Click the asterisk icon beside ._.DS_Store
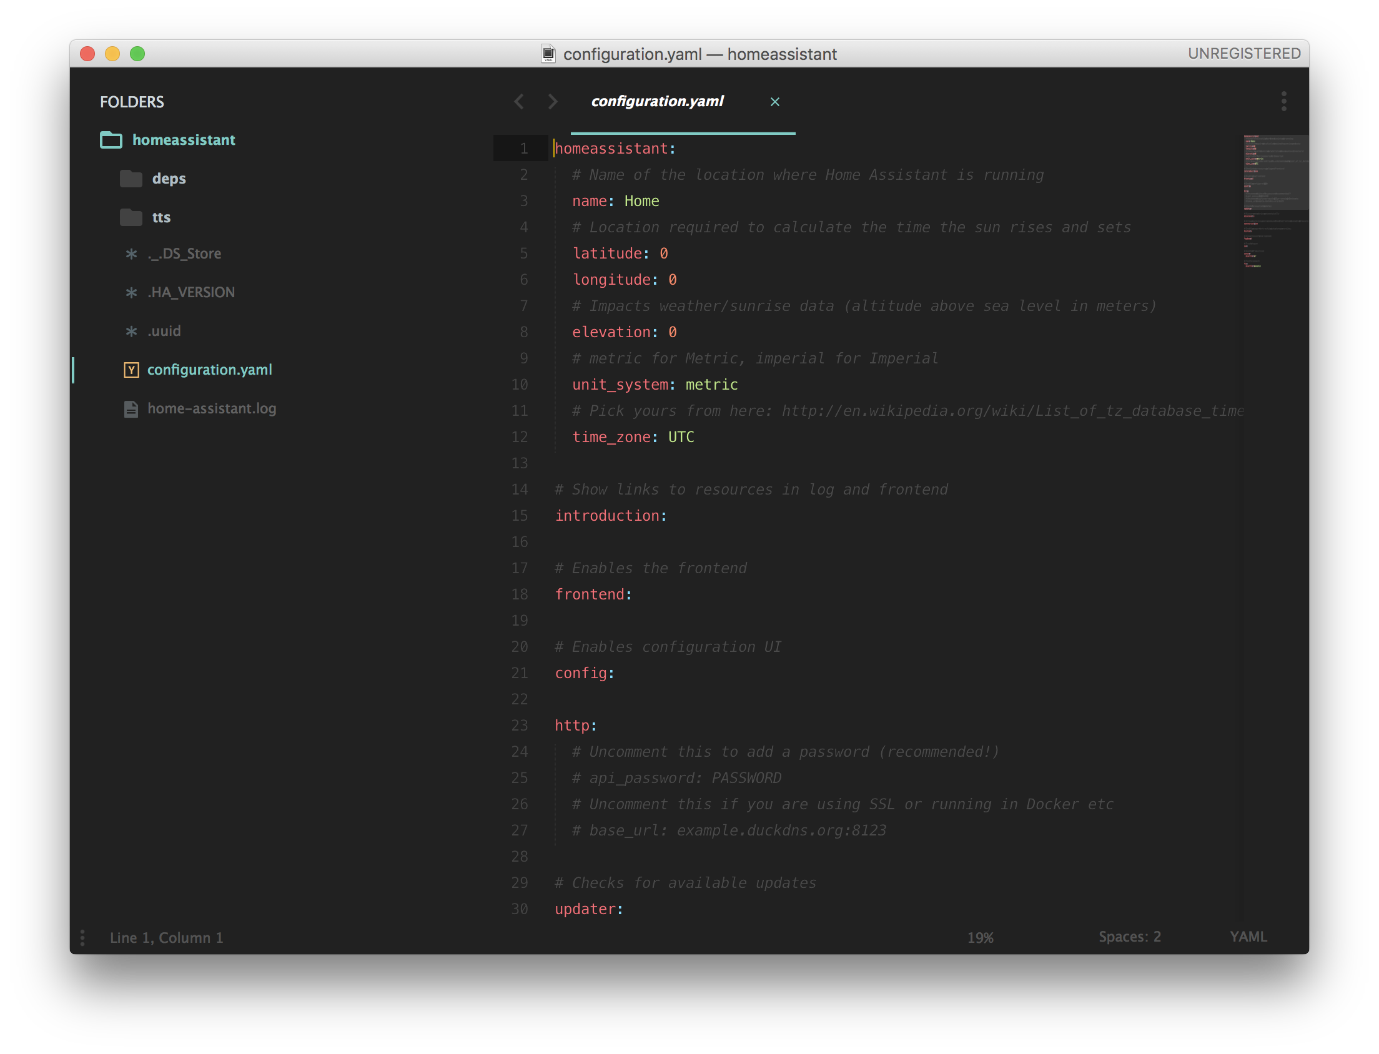The image size is (1379, 1054). pos(131,254)
